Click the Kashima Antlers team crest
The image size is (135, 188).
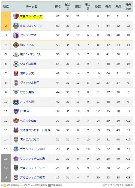point(16,16)
